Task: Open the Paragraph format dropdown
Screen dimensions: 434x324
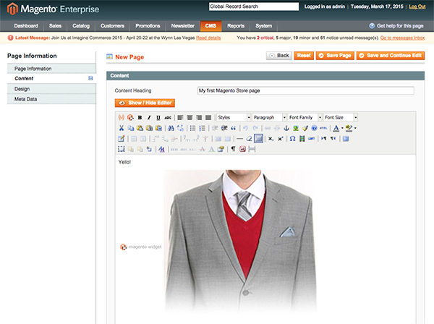Action: tap(269, 117)
